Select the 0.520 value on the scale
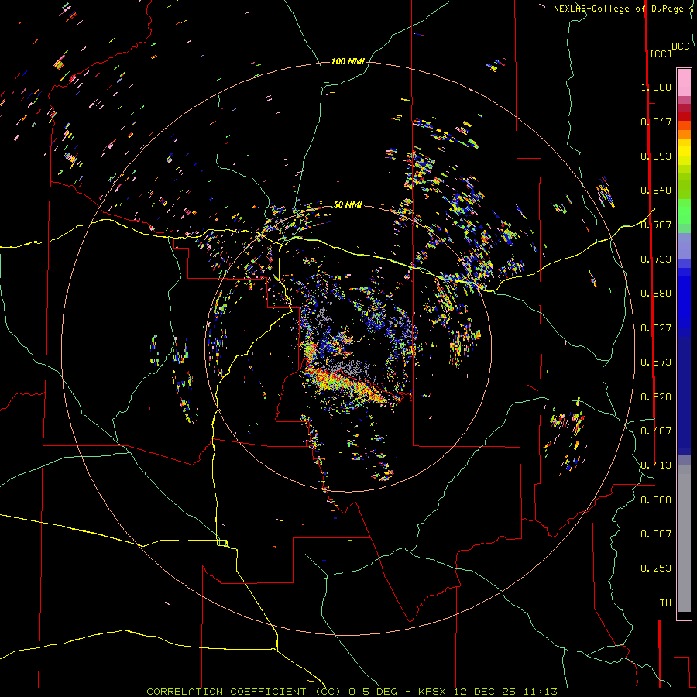This screenshot has width=697, height=697. pos(656,397)
